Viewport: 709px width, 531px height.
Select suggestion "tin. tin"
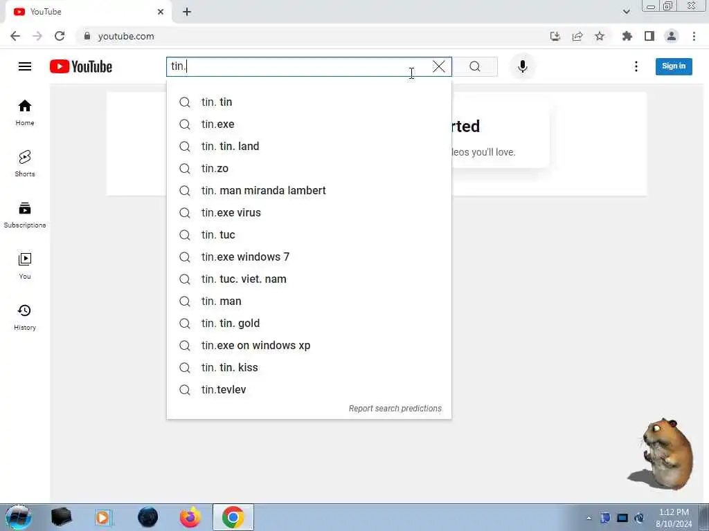(x=309, y=102)
